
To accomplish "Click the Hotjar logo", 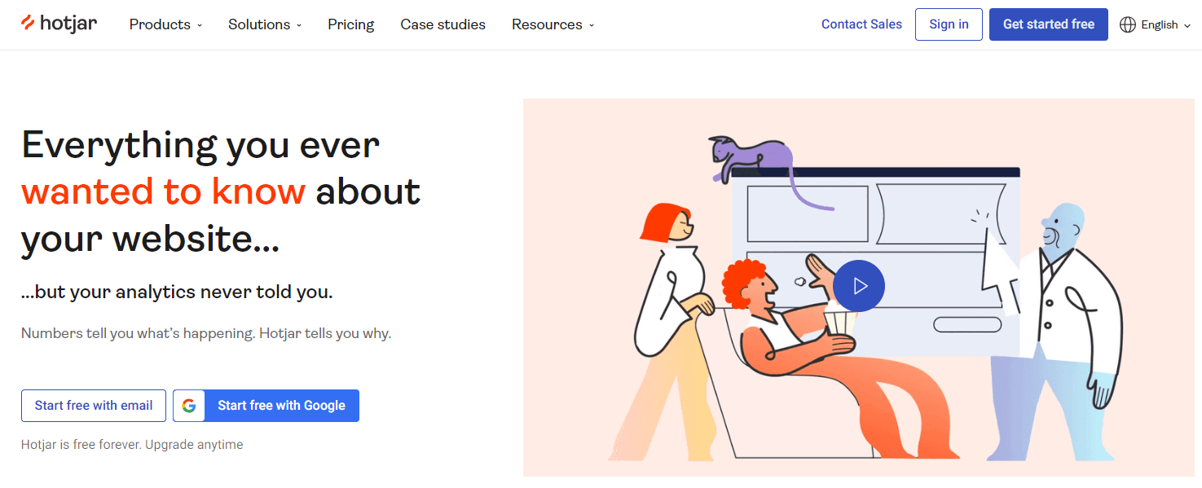I will pyautogui.click(x=59, y=24).
